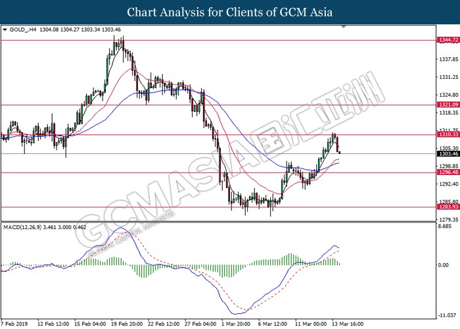Click the 6 Mar 12:00 time label
The width and height of the screenshot is (460, 329).
point(273,324)
